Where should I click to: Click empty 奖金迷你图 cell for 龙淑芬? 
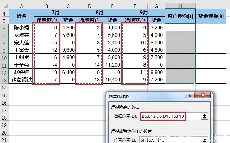tap(211, 35)
